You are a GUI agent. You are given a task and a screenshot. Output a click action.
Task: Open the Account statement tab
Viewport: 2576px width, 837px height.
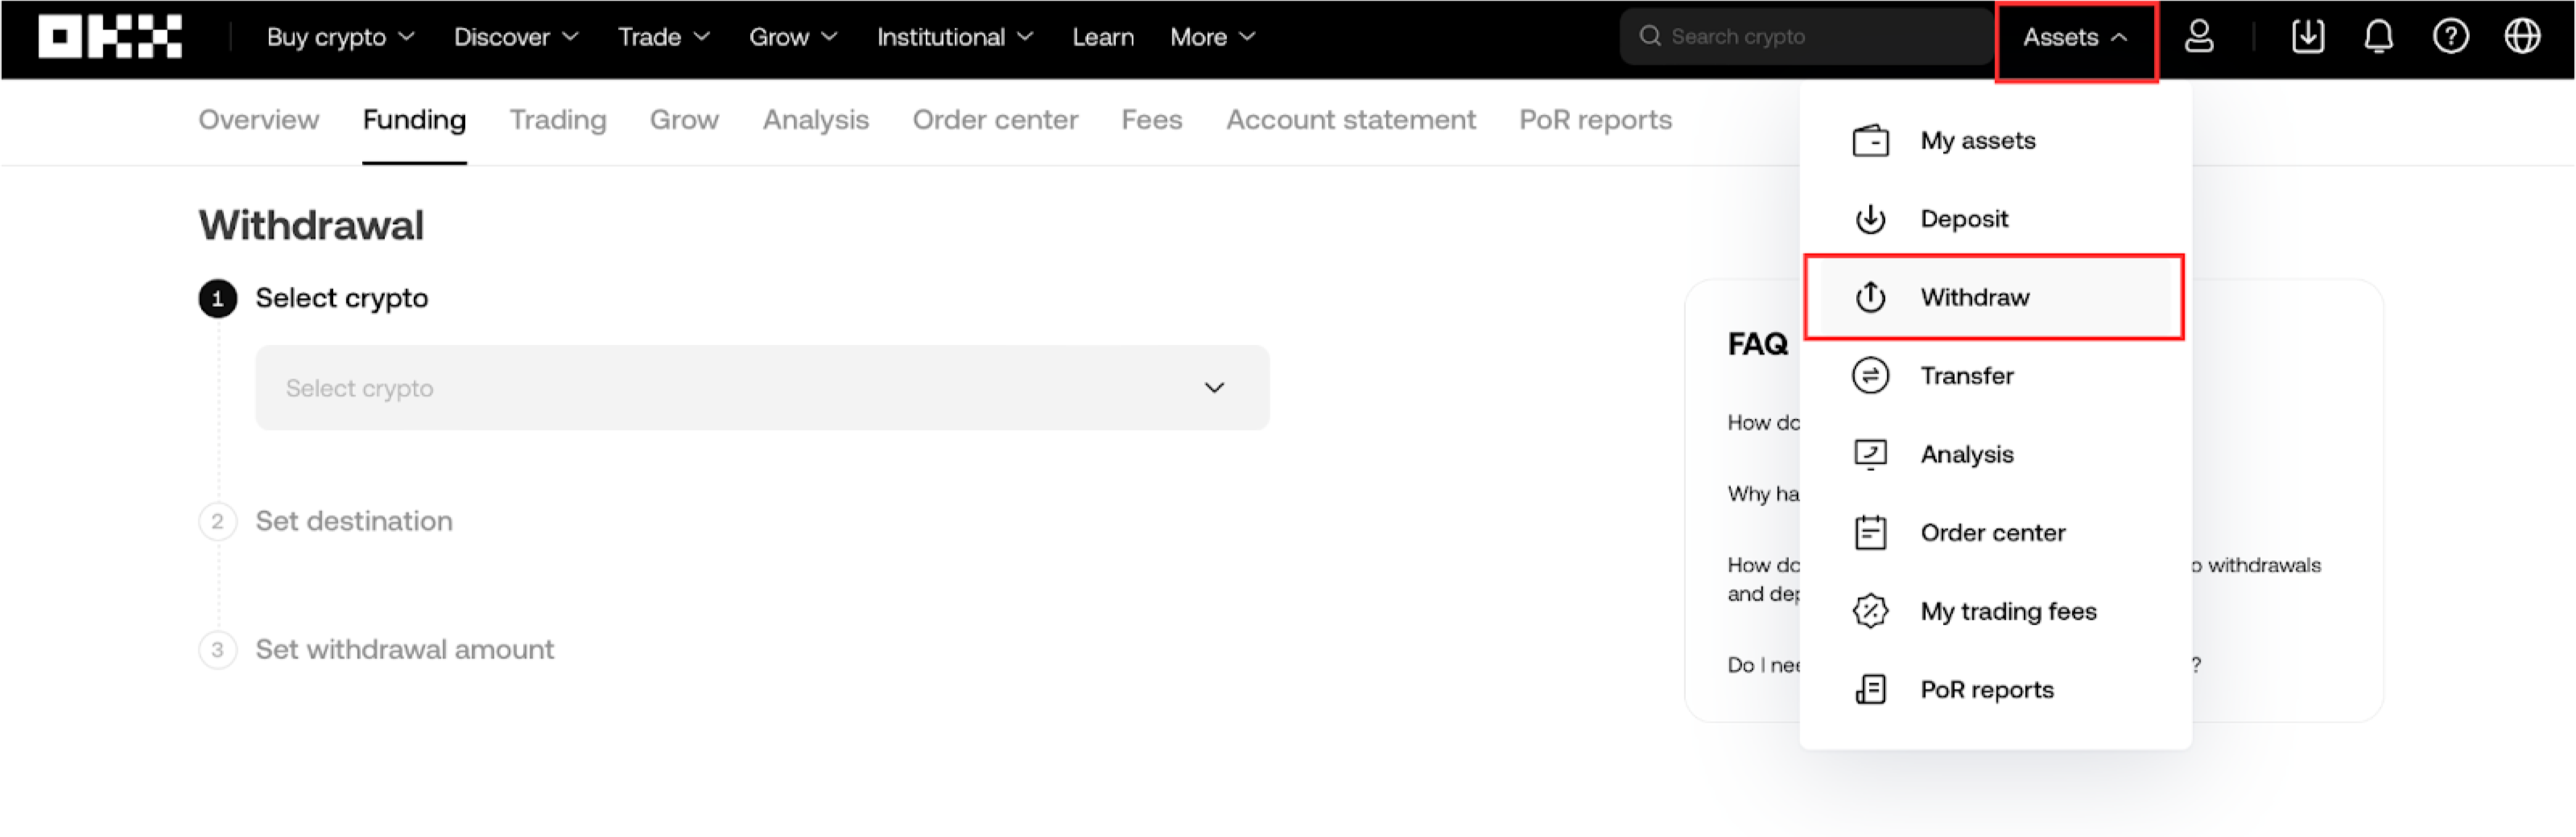[x=1350, y=120]
